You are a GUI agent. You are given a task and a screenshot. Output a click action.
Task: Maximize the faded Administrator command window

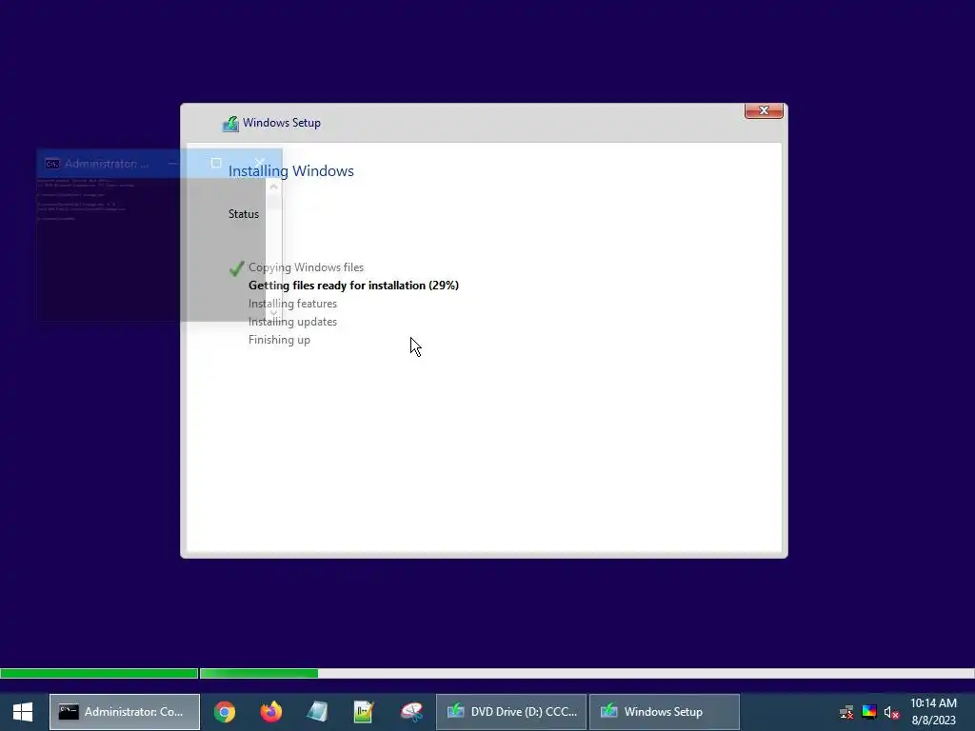(x=216, y=163)
